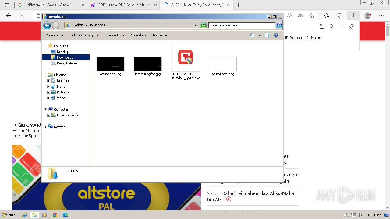Screen dimensions: 390x219
Task: Click the Explorer Forward navigation button
Action: [55, 25]
